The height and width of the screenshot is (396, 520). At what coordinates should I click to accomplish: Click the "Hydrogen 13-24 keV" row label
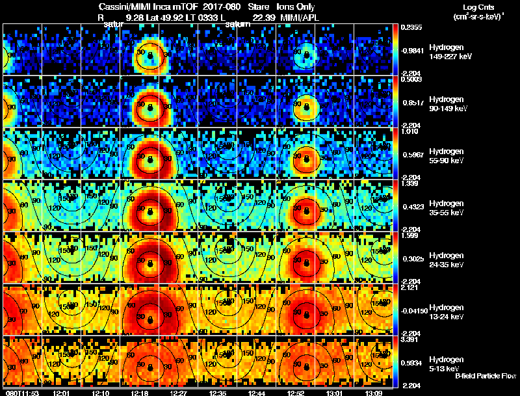(447, 312)
